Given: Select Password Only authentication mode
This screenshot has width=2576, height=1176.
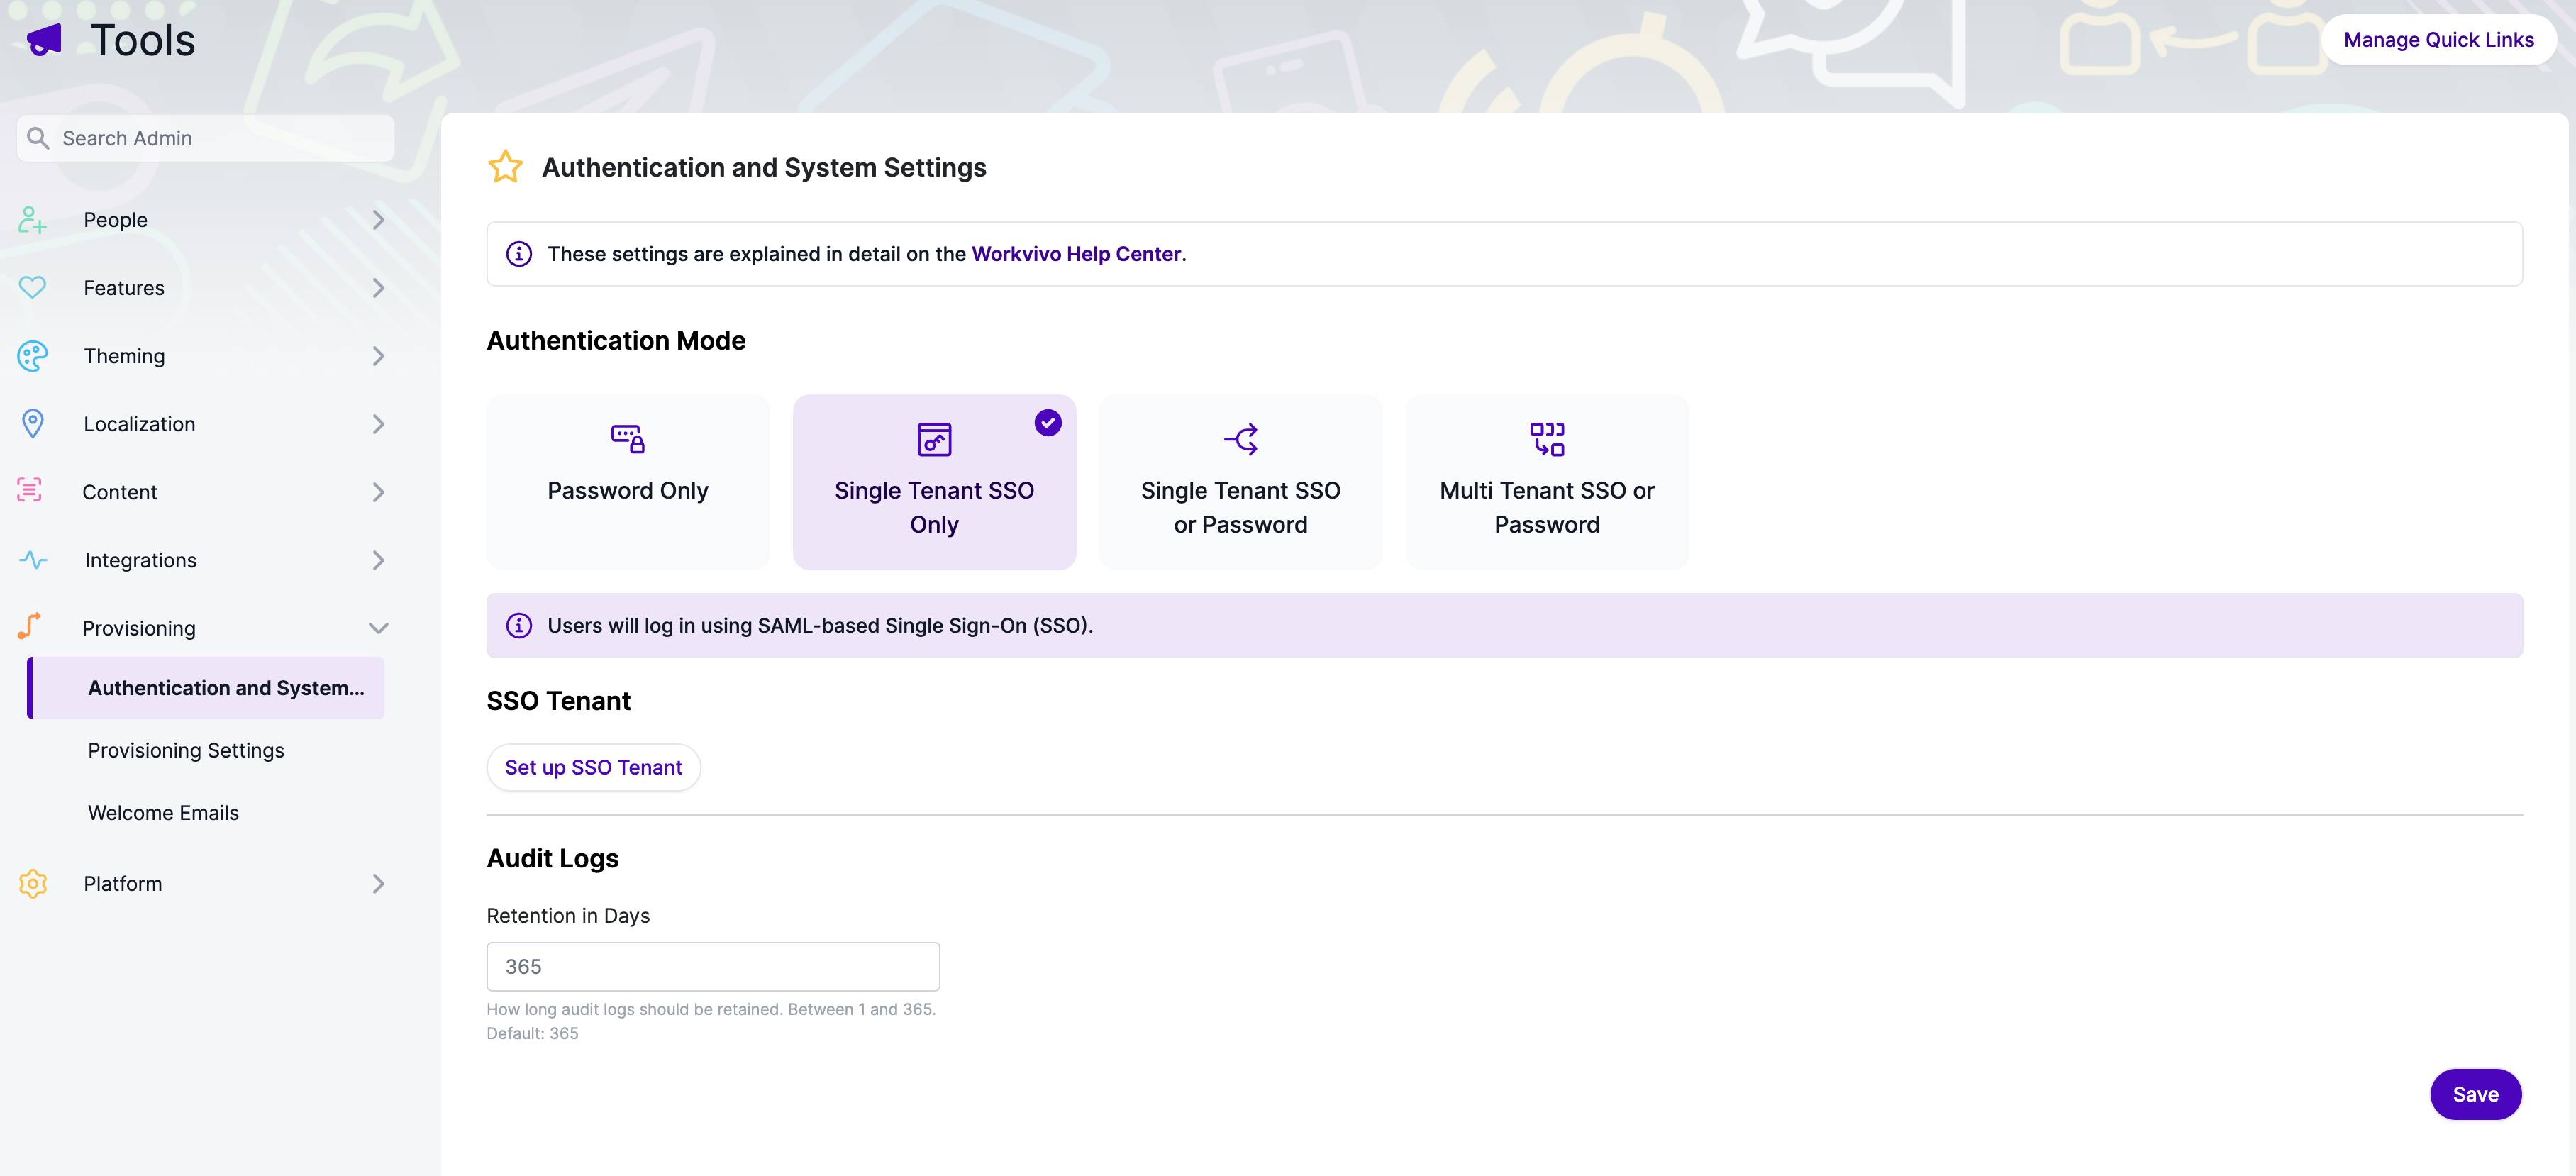Looking at the screenshot, I should [628, 482].
